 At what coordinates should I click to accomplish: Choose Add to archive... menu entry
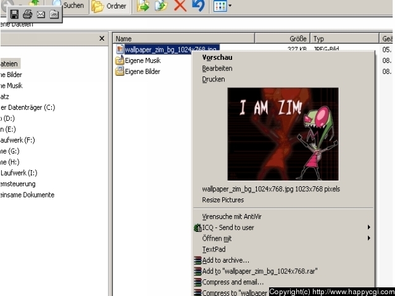[226, 260]
